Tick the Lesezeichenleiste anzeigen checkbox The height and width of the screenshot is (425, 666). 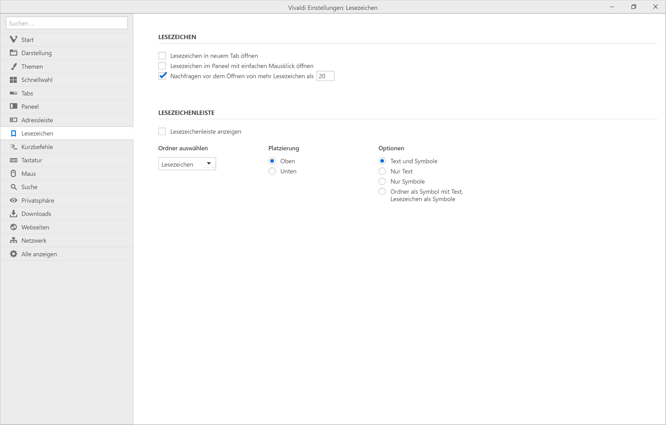162,132
